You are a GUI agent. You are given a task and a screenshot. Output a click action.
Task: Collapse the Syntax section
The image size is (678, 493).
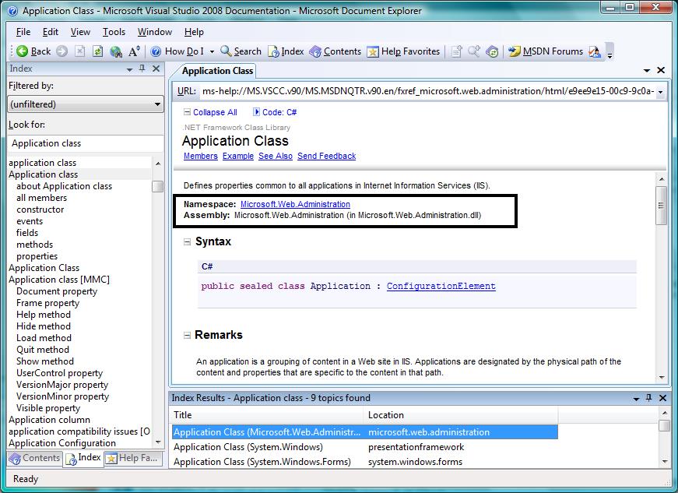188,242
